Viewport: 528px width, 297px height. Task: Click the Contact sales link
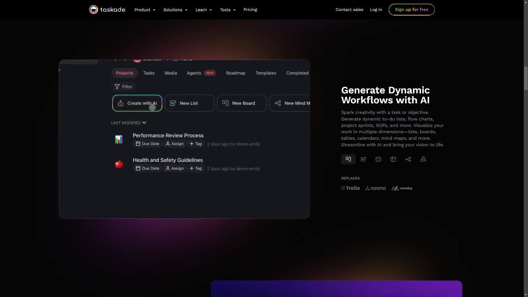(349, 10)
